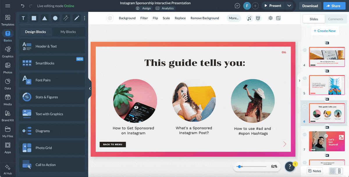
Task: Click the Present button
Action: click(x=273, y=6)
